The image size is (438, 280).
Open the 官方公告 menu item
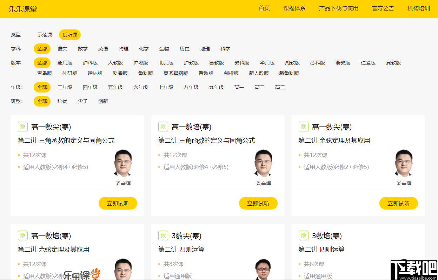pos(383,8)
